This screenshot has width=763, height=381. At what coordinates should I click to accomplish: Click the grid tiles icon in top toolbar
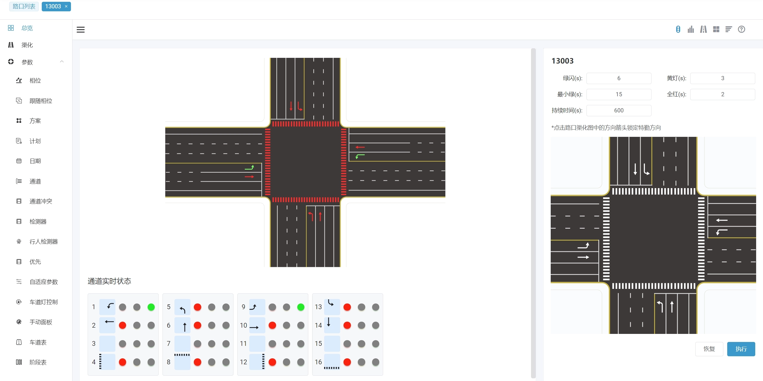coord(716,29)
